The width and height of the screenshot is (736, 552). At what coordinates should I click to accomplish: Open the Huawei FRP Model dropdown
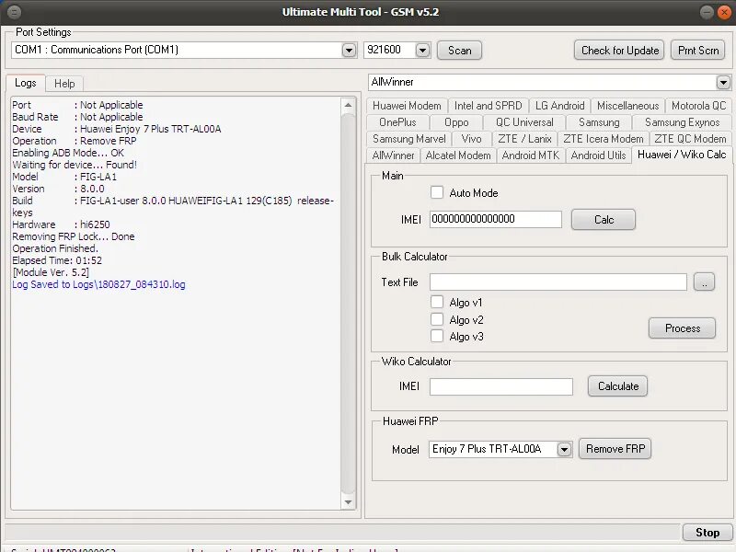(x=564, y=449)
